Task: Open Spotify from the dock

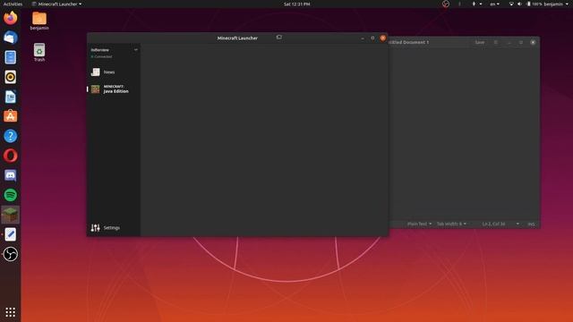Action: tap(10, 195)
